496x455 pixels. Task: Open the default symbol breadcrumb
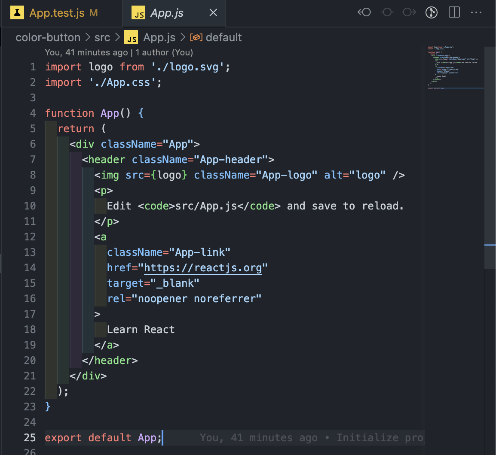tap(224, 37)
